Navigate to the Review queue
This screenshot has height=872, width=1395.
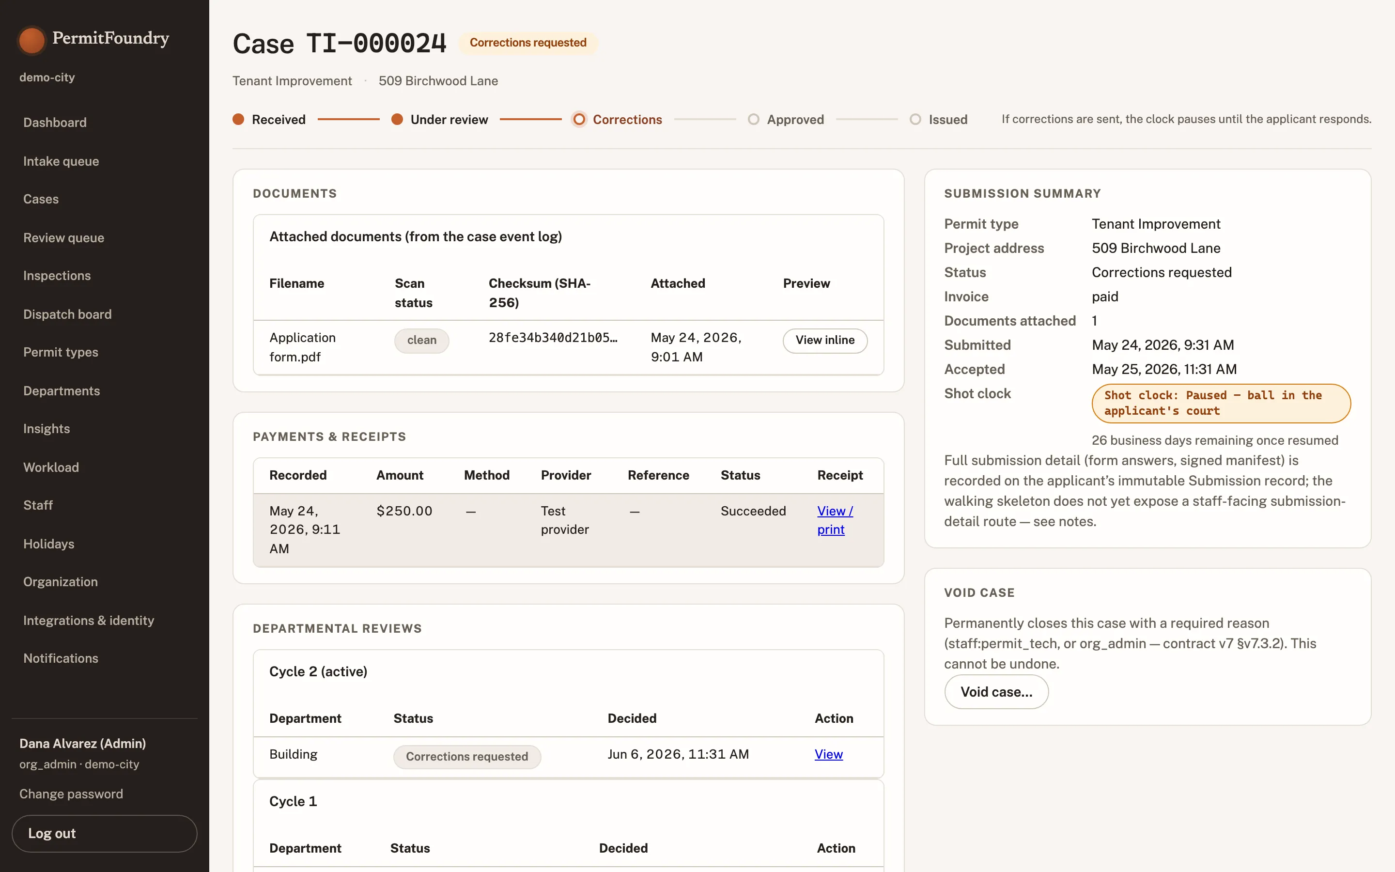coord(63,237)
